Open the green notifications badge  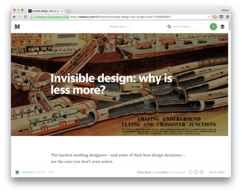click(213, 27)
